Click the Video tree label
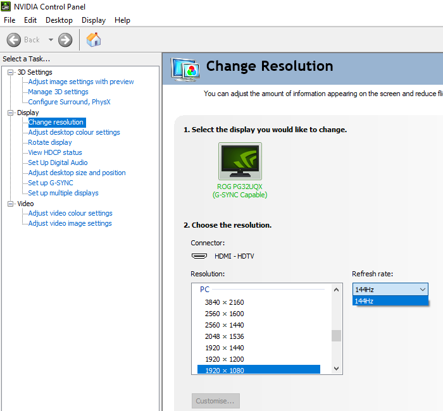The height and width of the screenshot is (411, 443). point(25,204)
